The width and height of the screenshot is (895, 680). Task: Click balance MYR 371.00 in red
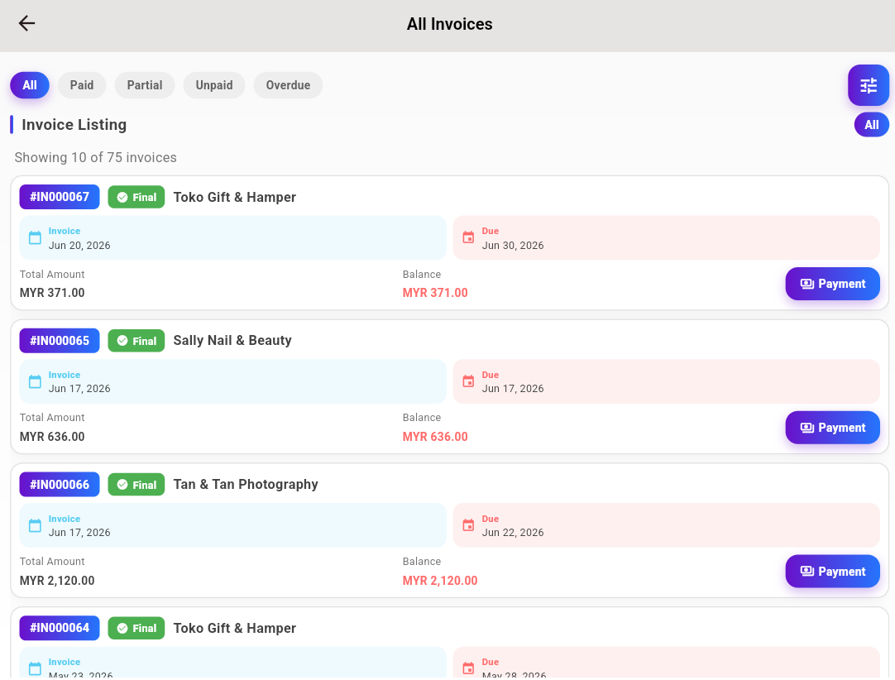tap(435, 293)
